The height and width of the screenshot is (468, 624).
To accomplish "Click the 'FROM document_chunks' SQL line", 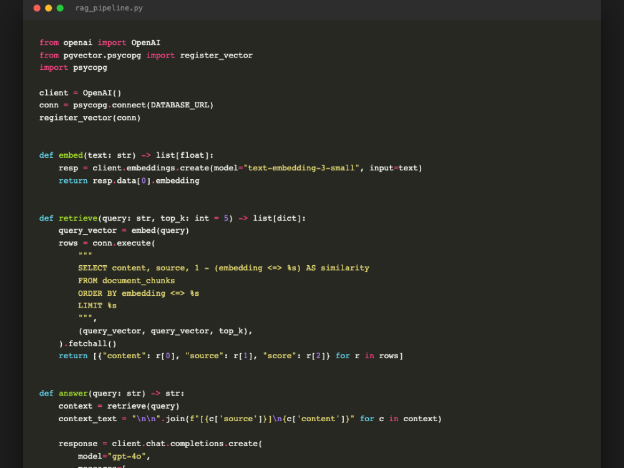I will [x=127, y=281].
